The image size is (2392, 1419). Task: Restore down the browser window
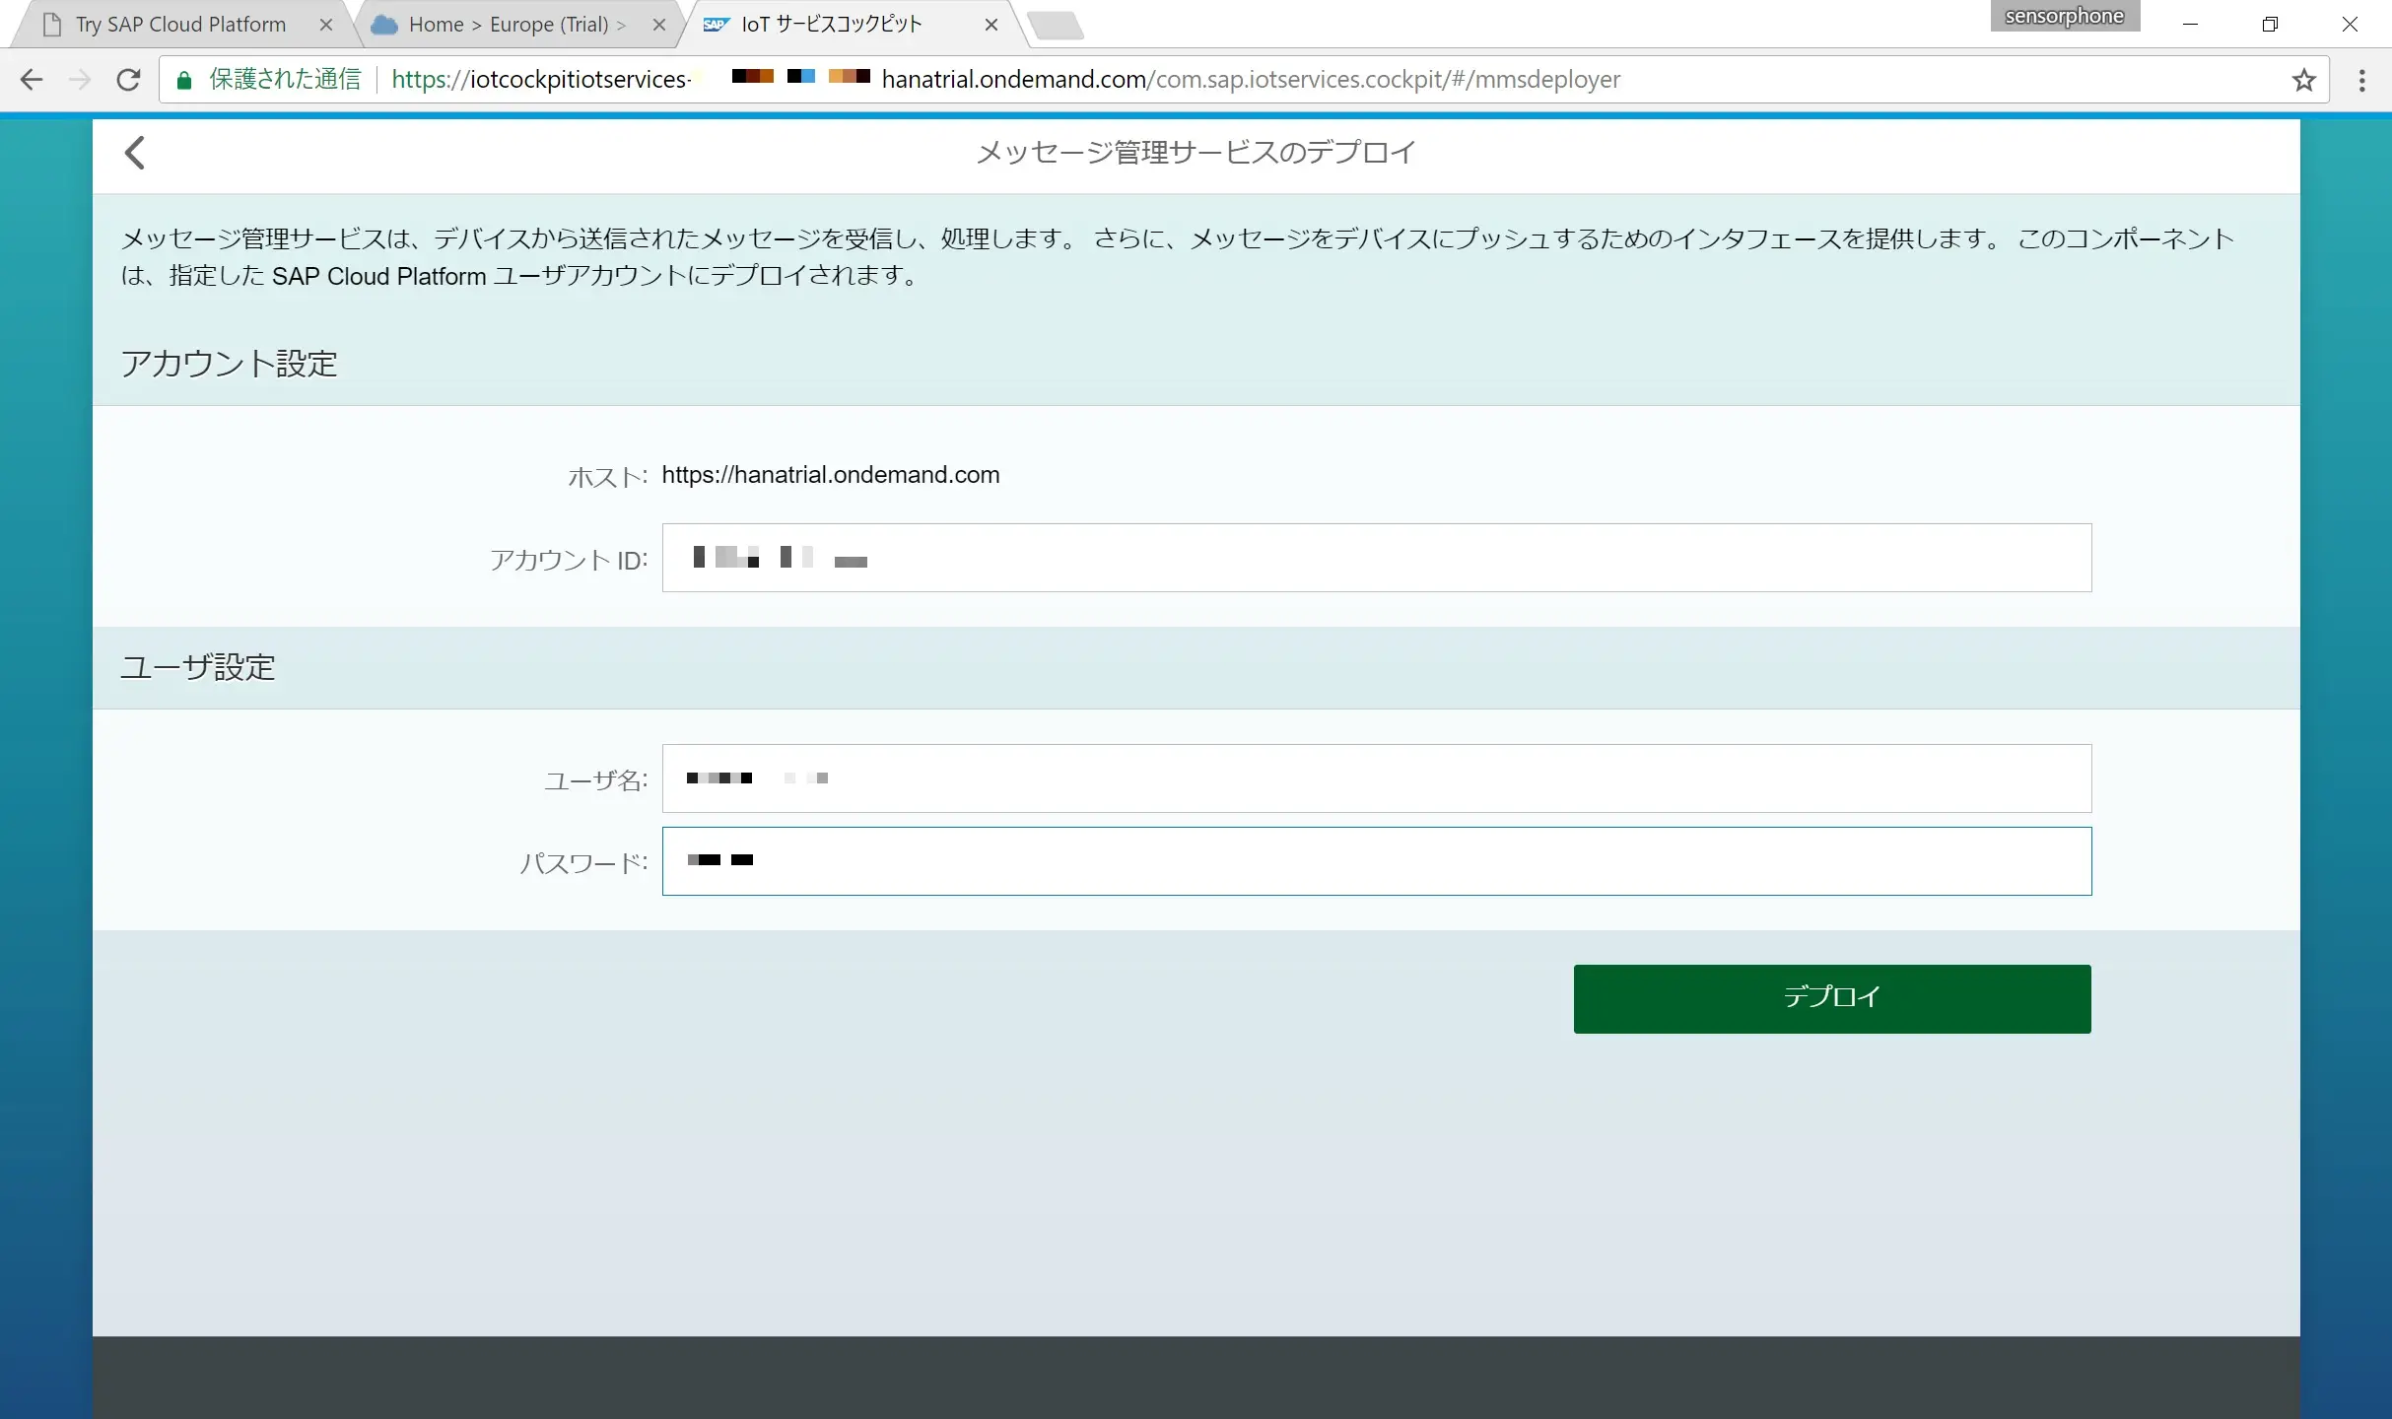point(2270,25)
